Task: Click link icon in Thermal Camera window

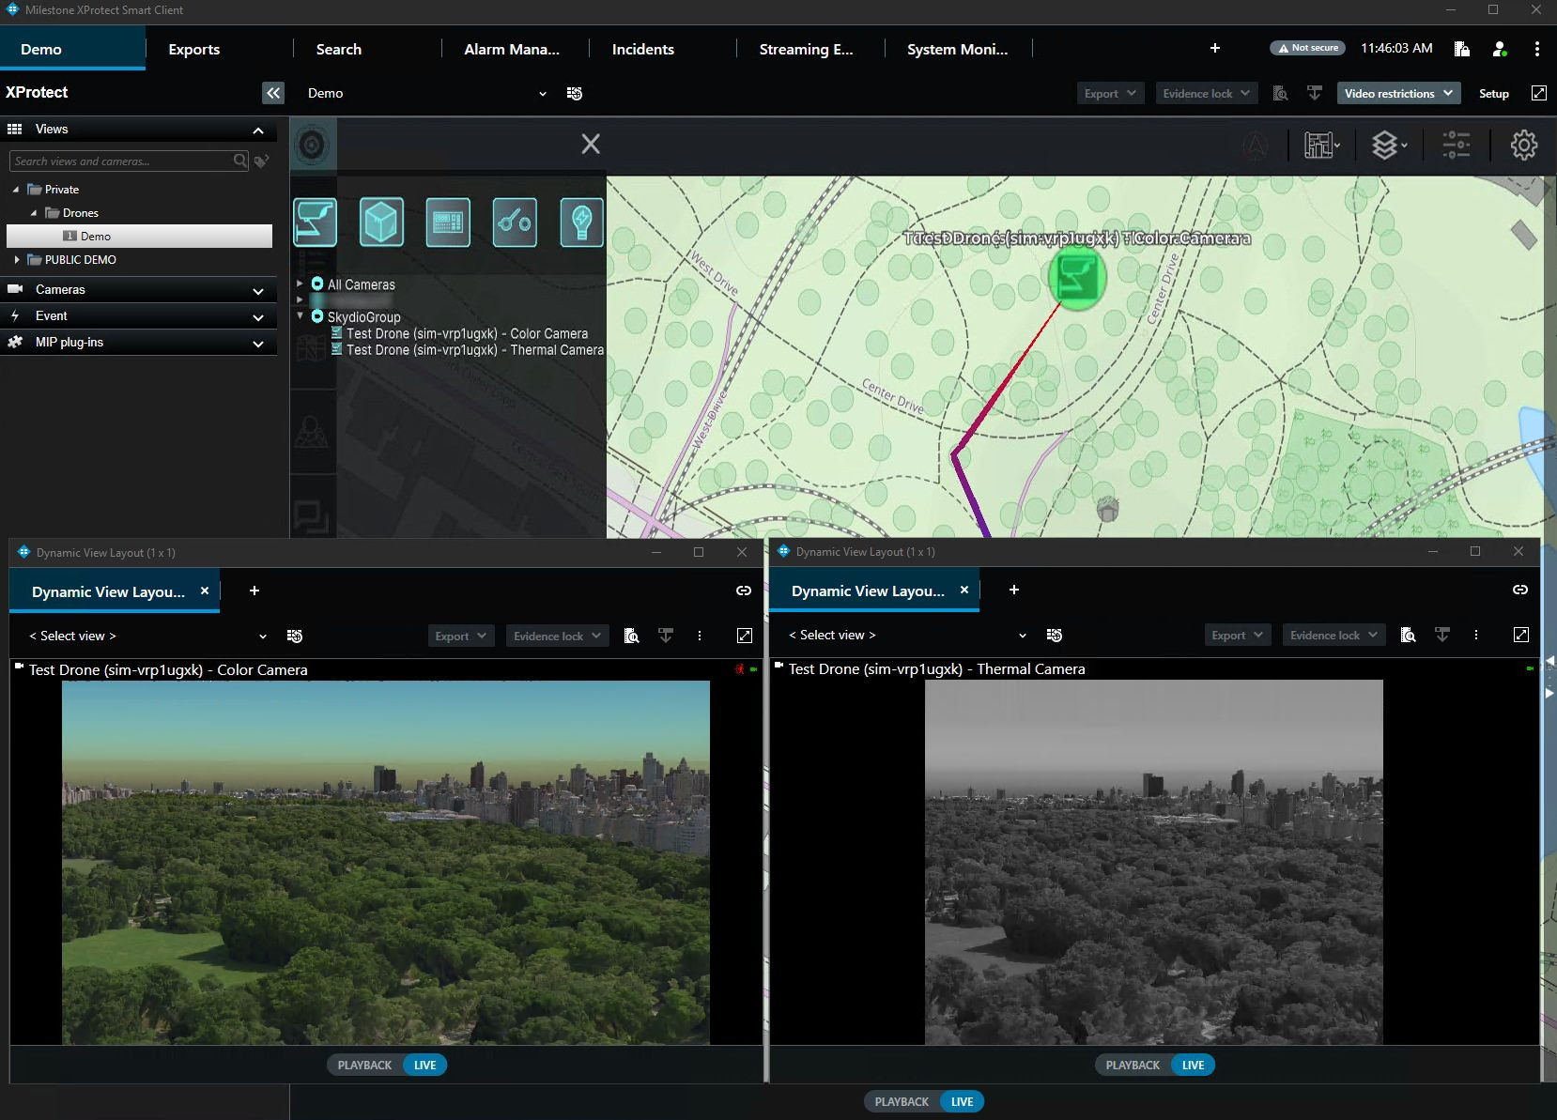Action: pos(1520,590)
